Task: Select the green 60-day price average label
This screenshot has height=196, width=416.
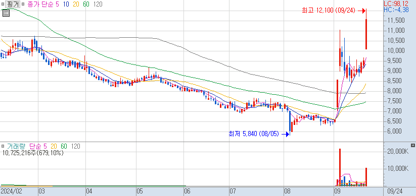Action: coord(86,4)
